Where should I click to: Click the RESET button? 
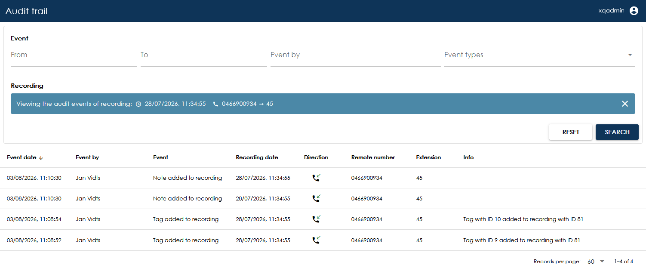coord(571,132)
